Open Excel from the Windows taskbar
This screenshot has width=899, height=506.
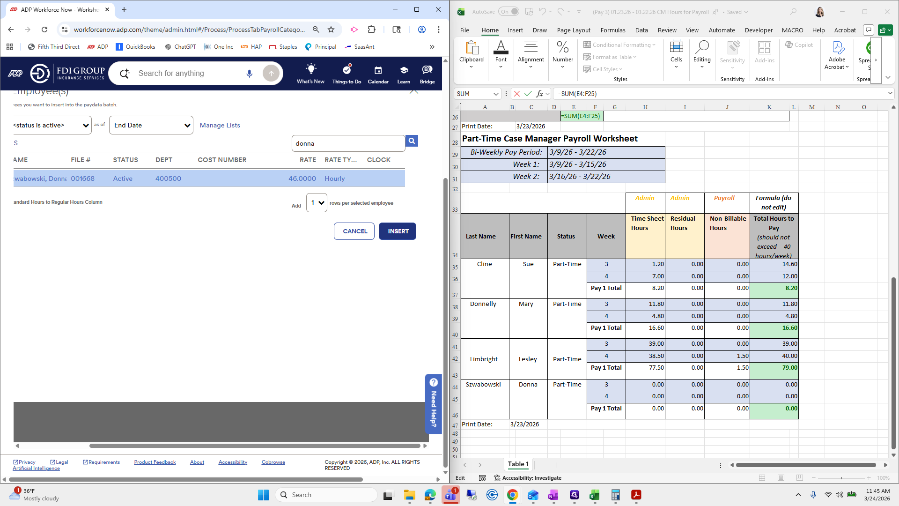(x=594, y=495)
